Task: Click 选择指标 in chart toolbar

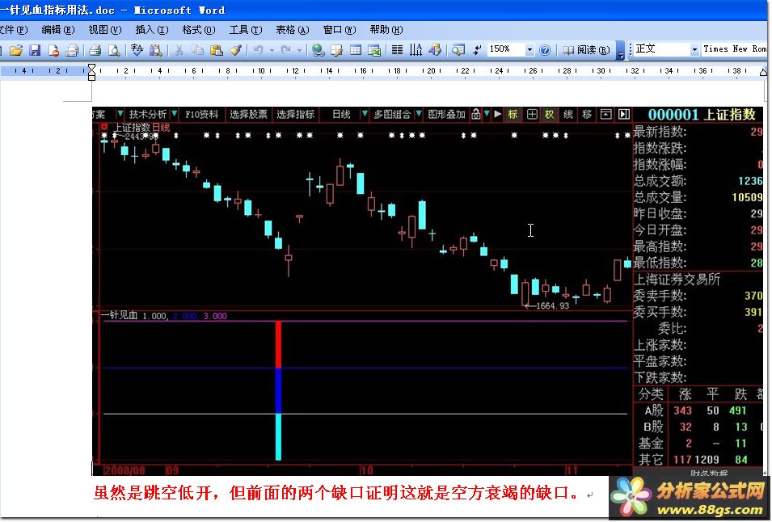Action: [x=295, y=114]
